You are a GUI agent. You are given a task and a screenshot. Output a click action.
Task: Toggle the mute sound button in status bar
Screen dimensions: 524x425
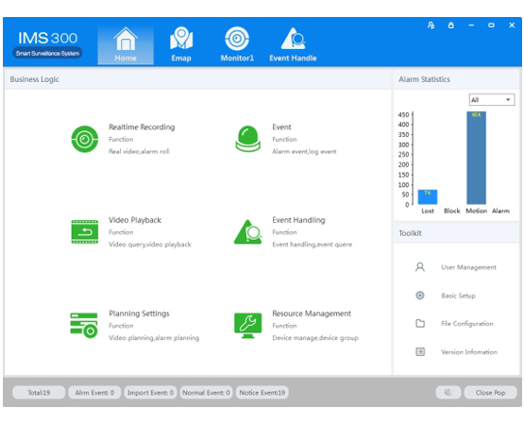tap(448, 392)
